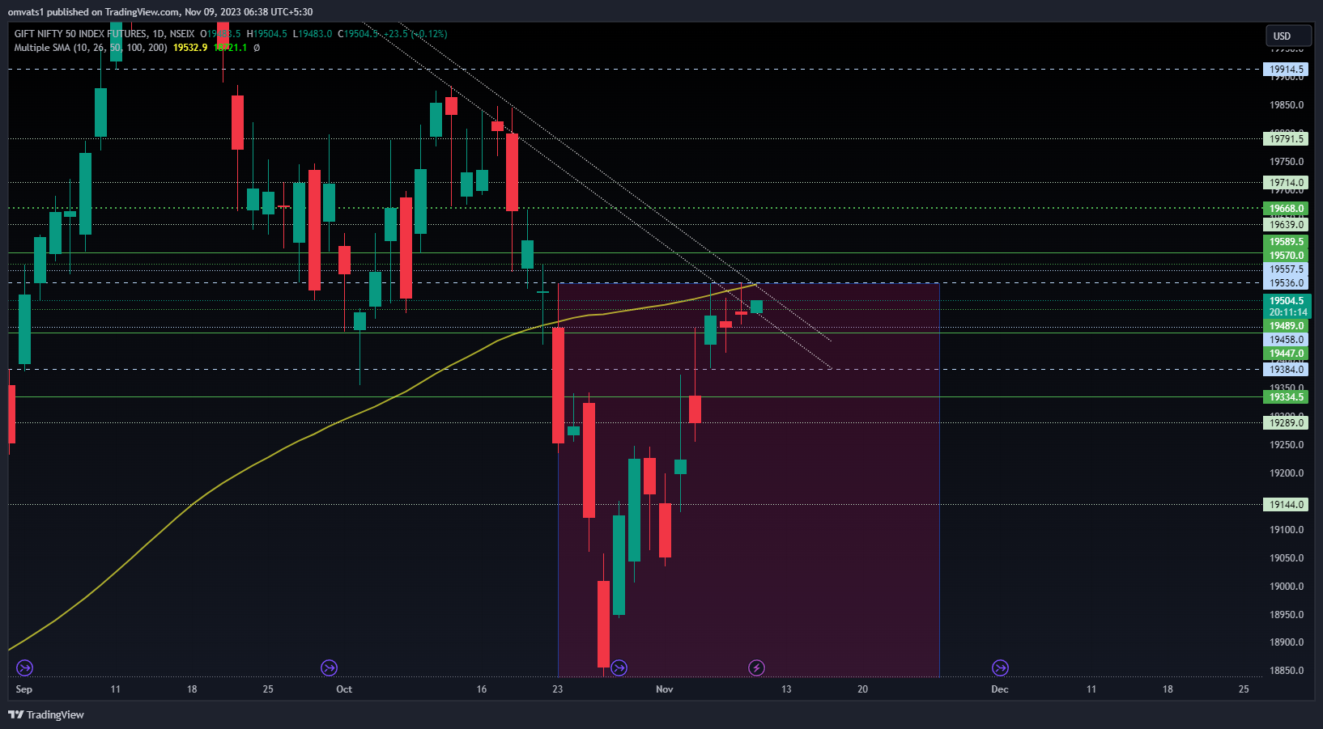This screenshot has height=729, width=1323.
Task: Click the 19714.0 price level label
Action: click(x=1287, y=183)
